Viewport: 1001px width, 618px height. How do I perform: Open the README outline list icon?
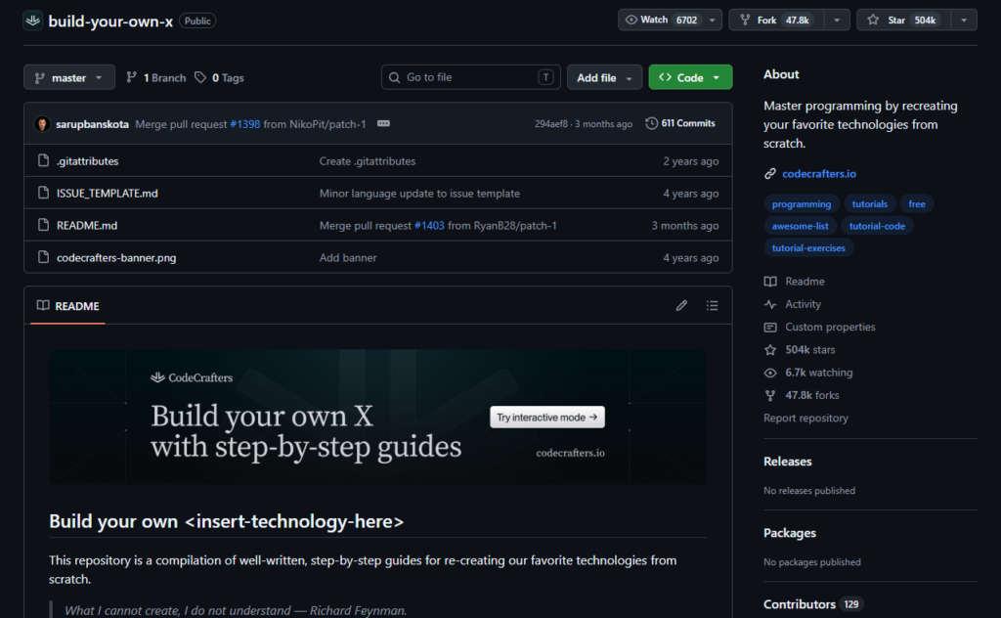click(712, 306)
